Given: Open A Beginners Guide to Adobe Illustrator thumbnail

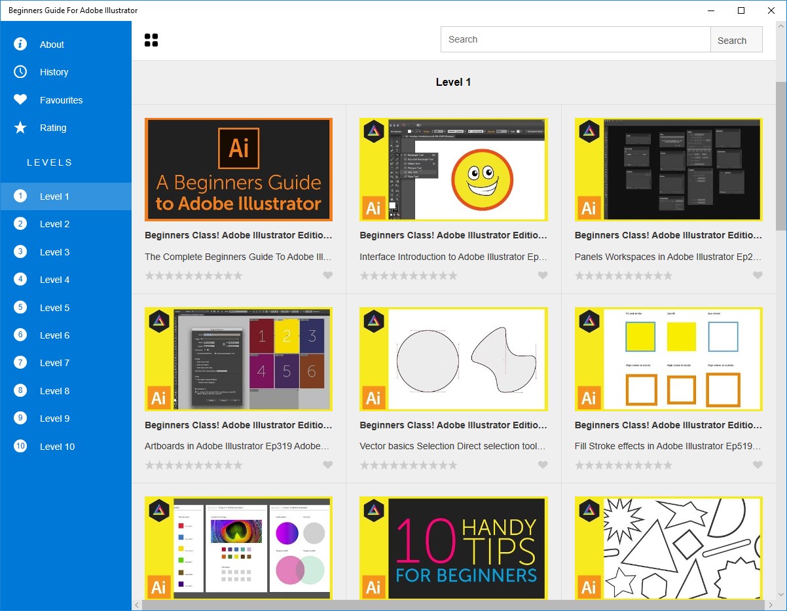Looking at the screenshot, I should (238, 170).
